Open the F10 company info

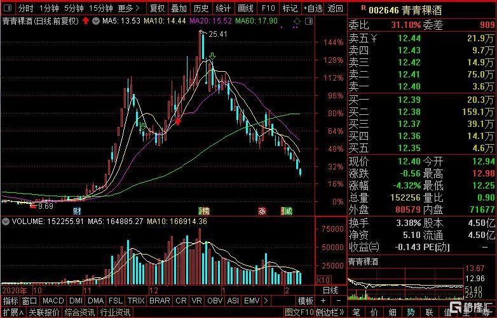coord(268,8)
